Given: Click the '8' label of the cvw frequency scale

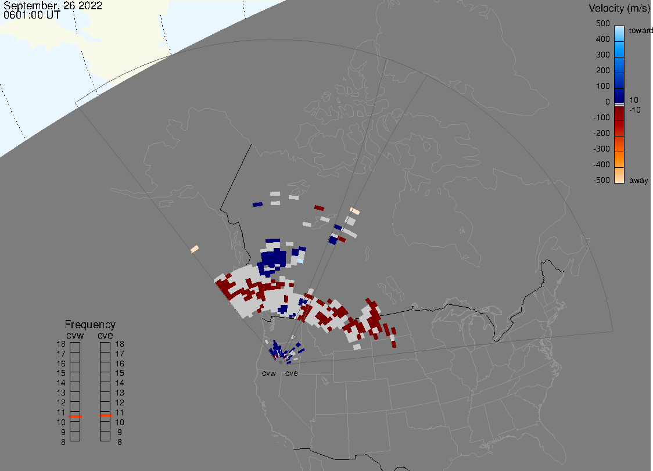Looking at the screenshot, I should click(63, 443).
